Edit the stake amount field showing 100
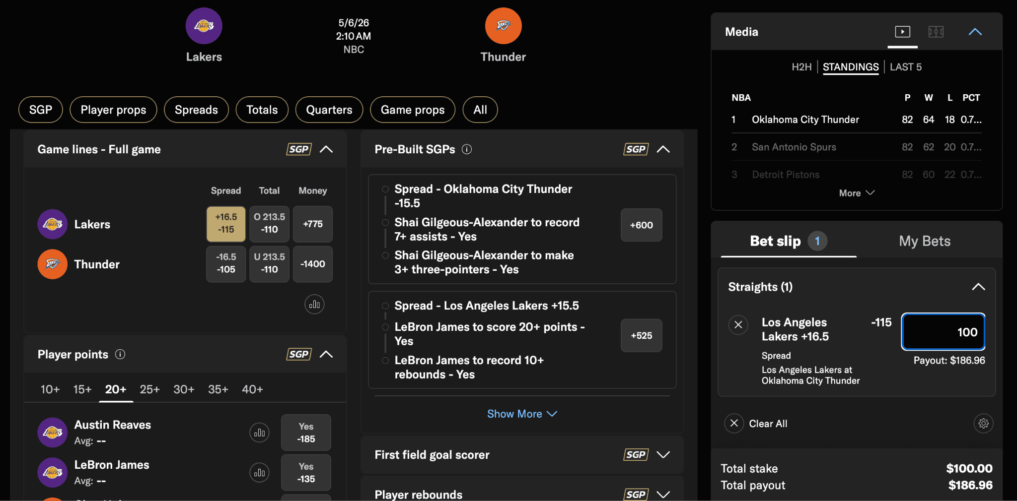Viewport: 1017px width, 501px height. pos(943,332)
